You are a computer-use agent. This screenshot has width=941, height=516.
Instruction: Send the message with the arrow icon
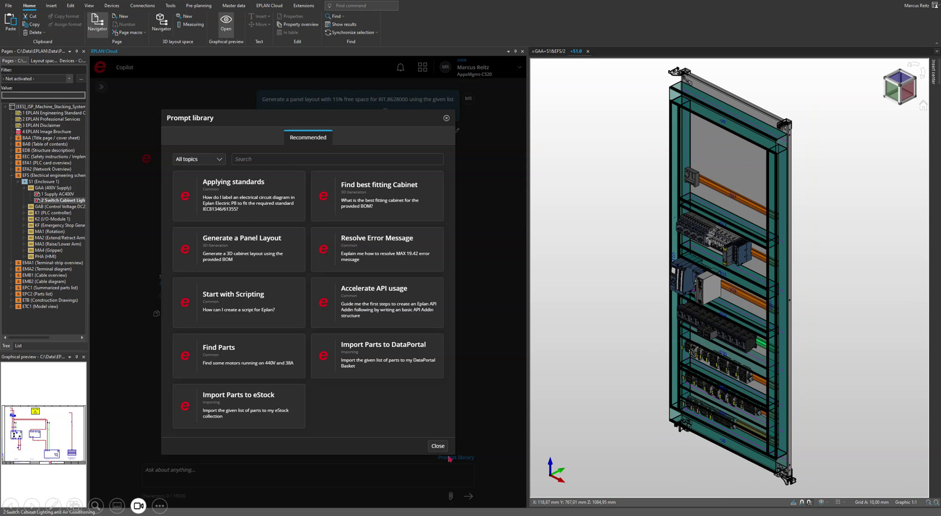[469, 496]
